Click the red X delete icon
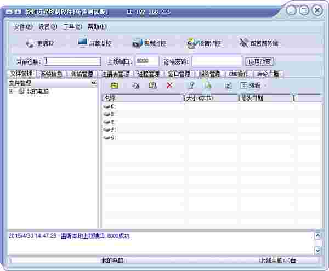The image size is (329, 271). tap(169, 86)
